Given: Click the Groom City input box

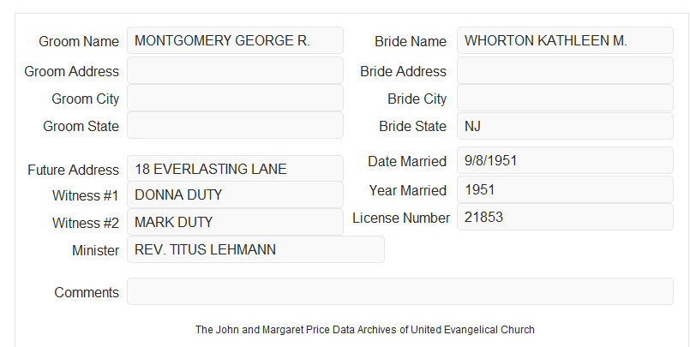Looking at the screenshot, I should point(235,98).
